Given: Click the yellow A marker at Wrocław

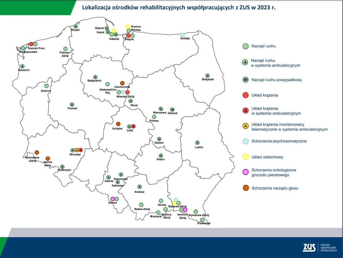Looking at the screenshot, I should click(x=77, y=150).
